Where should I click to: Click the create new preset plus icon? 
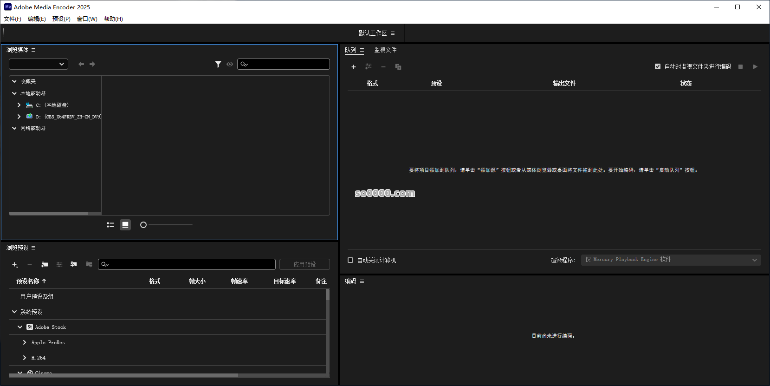15,265
